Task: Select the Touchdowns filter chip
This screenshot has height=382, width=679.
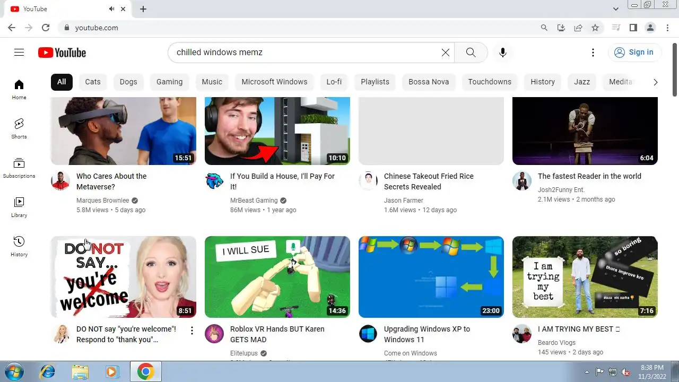Action: (490, 82)
